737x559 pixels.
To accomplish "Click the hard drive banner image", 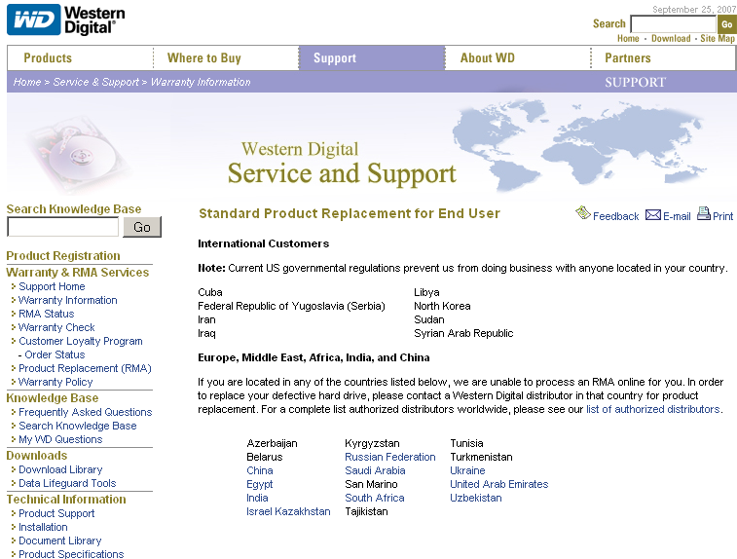I will pos(78,153).
